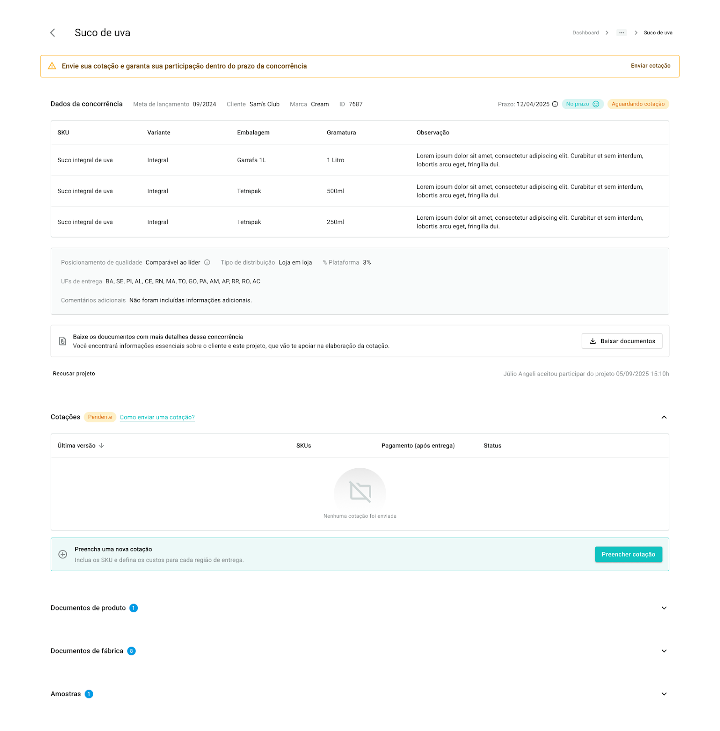Expand Documentos de produto section
Viewport: 720px width, 731px height.
pyautogui.click(x=664, y=608)
